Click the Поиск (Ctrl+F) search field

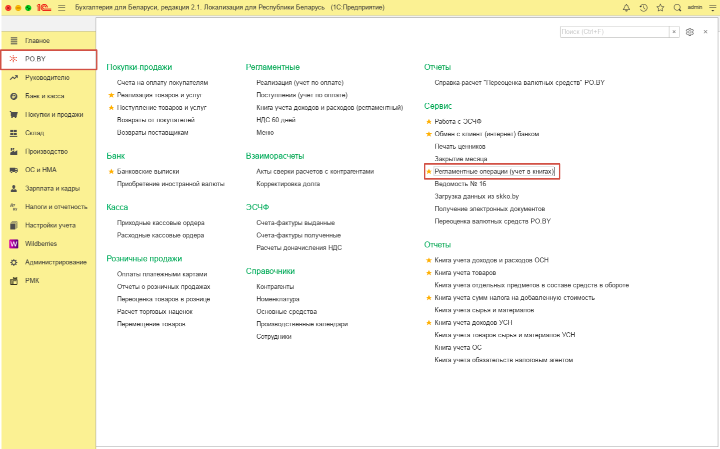point(614,32)
